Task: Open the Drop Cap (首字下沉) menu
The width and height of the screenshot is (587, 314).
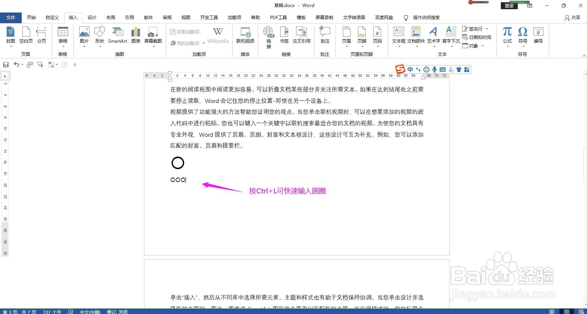Action: point(451,36)
